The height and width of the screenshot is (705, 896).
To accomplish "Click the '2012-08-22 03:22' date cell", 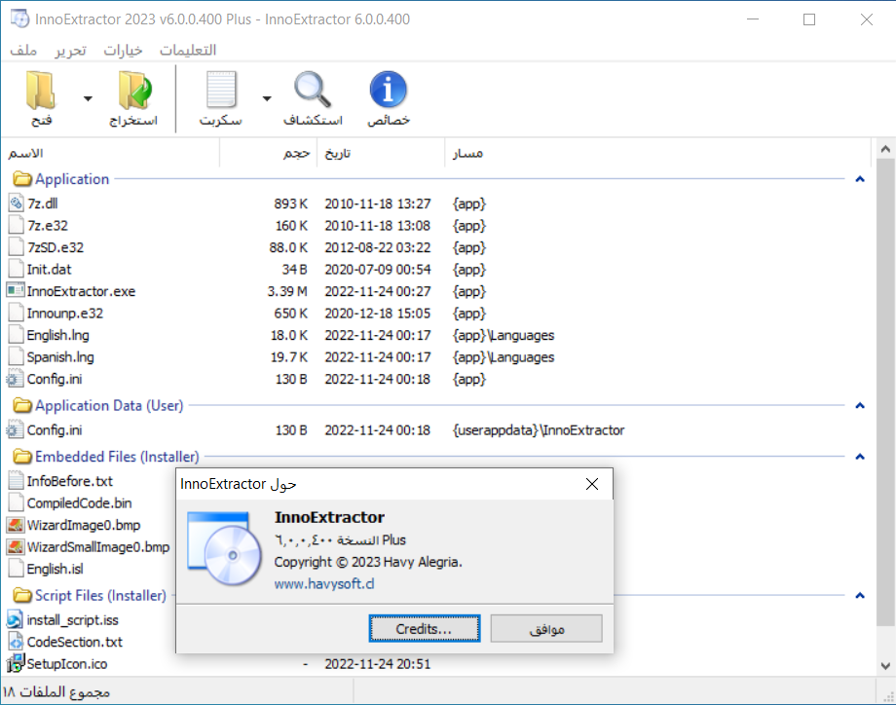I will (x=378, y=247).
